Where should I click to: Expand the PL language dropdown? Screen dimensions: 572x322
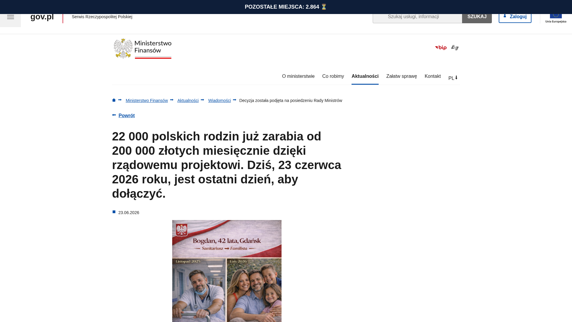pos(453,78)
